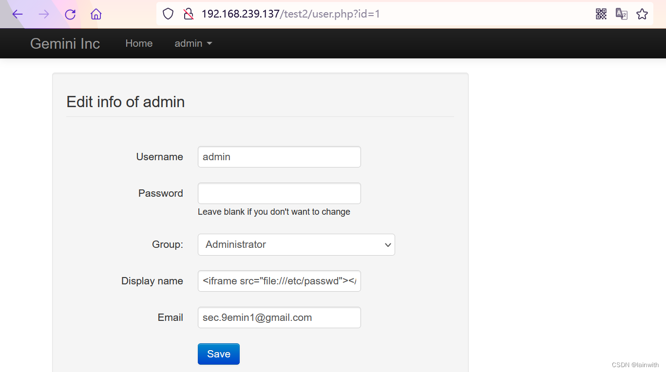The image size is (666, 372).
Task: Click the Username label
Action: coord(160,157)
